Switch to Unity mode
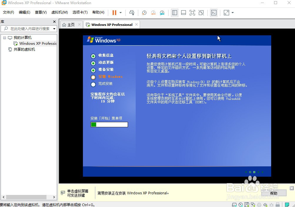The height and width of the screenshot is (207, 295). [201, 13]
